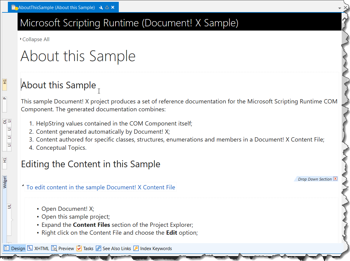The image size is (350, 261).
Task: Switch to the Tasks tab
Action: [85, 248]
